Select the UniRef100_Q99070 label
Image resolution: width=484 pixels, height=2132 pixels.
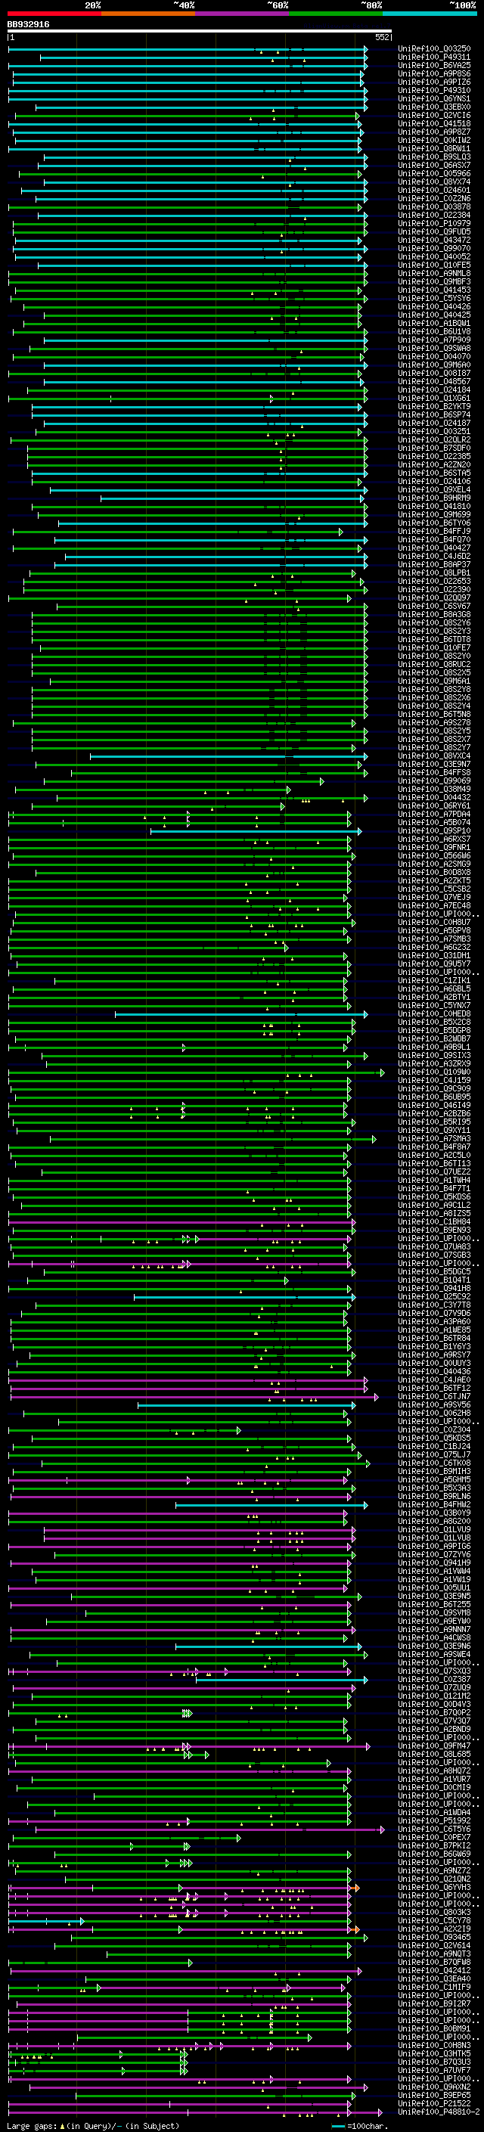[434, 248]
